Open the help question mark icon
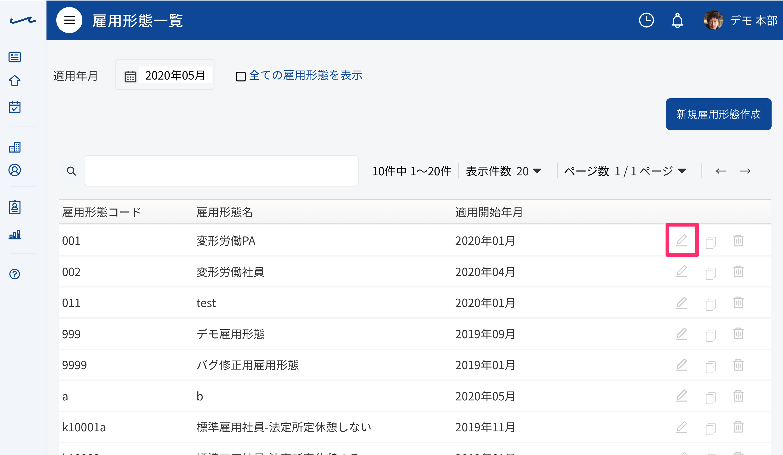 (15, 274)
